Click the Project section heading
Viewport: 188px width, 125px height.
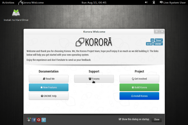[139, 71]
